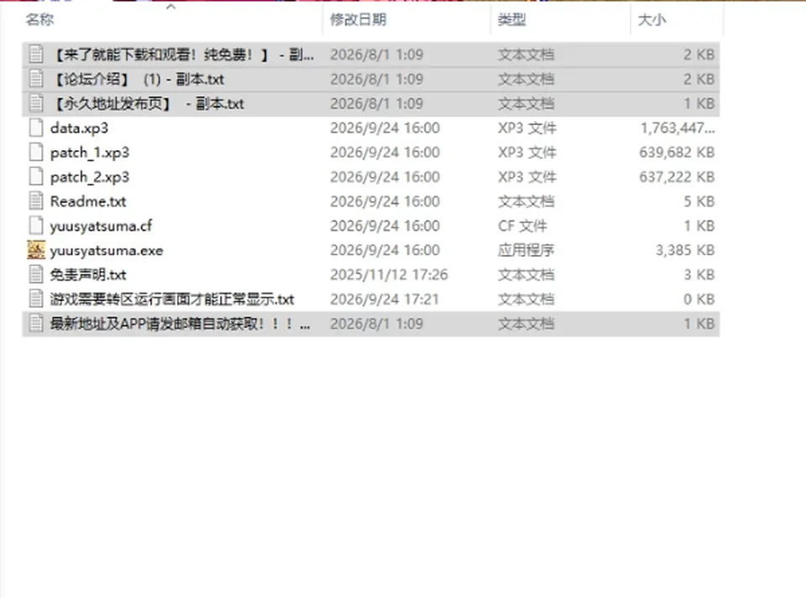Click the 3 KB size of 免责声明.txt
The height and width of the screenshot is (599, 806).
[x=699, y=275]
